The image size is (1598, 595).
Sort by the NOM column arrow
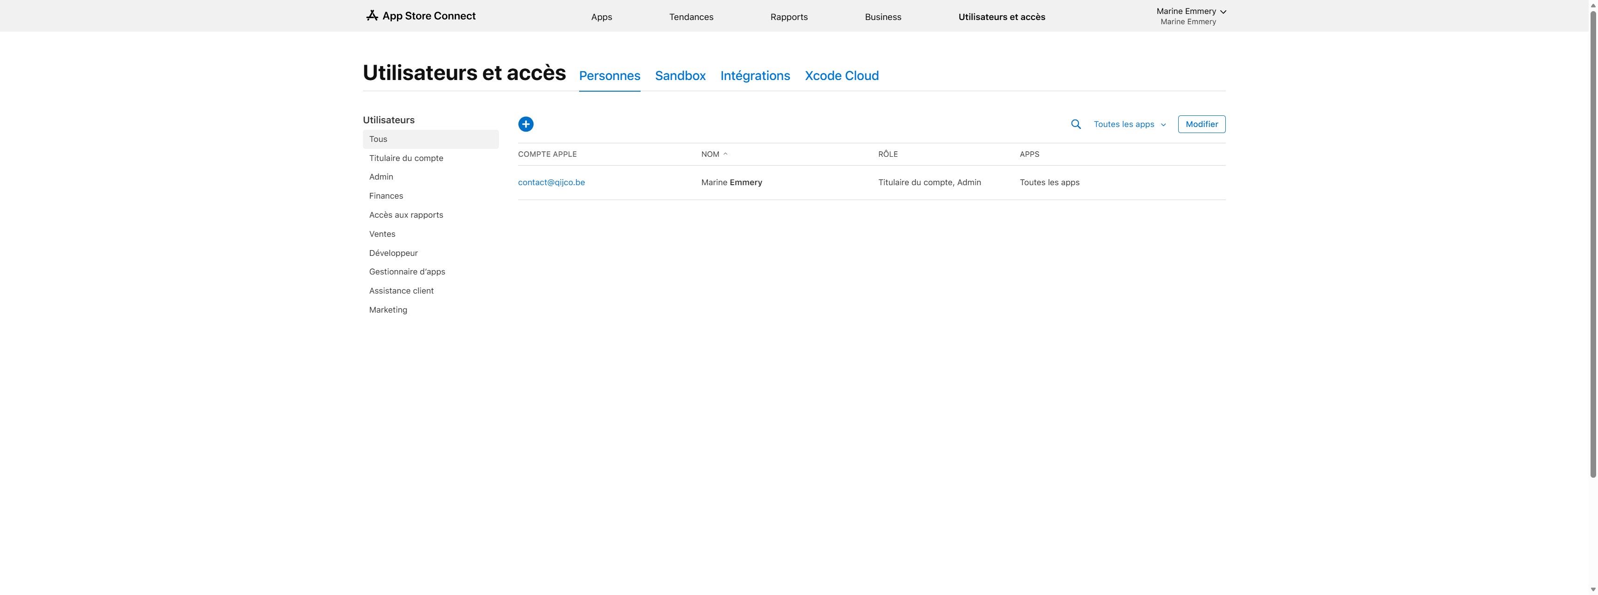coord(725,154)
